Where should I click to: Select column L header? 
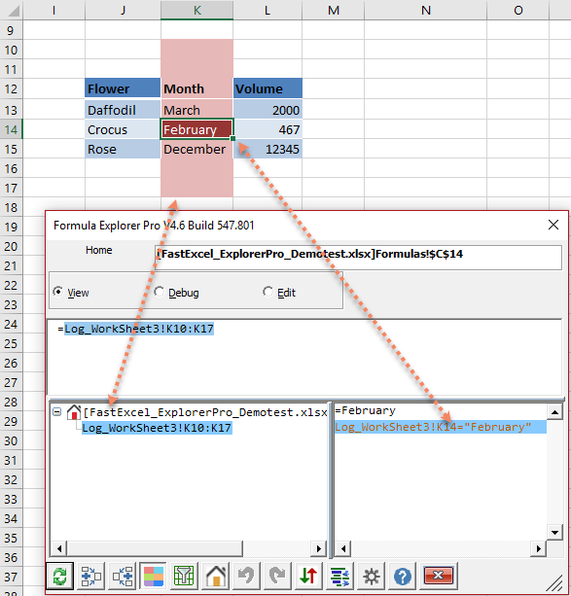pos(268,10)
